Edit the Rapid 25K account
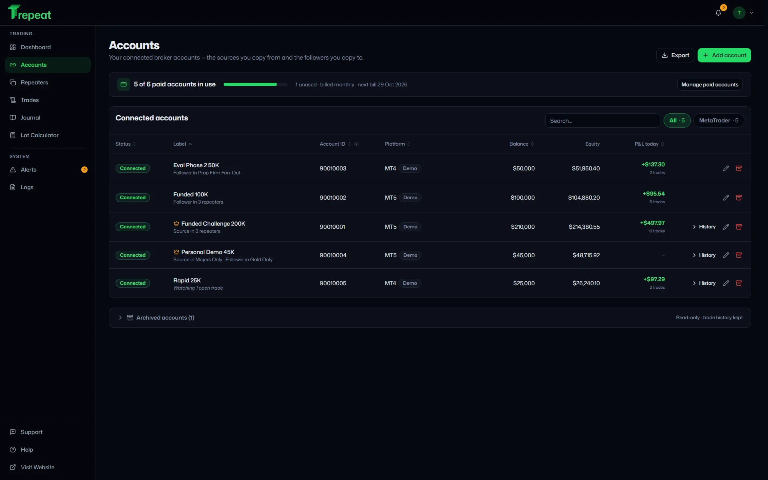The height and width of the screenshot is (480, 768). pyautogui.click(x=726, y=283)
